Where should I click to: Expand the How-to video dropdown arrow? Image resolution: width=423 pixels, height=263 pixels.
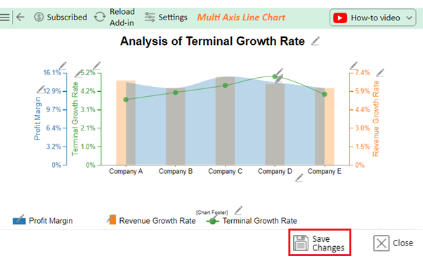[409, 18]
